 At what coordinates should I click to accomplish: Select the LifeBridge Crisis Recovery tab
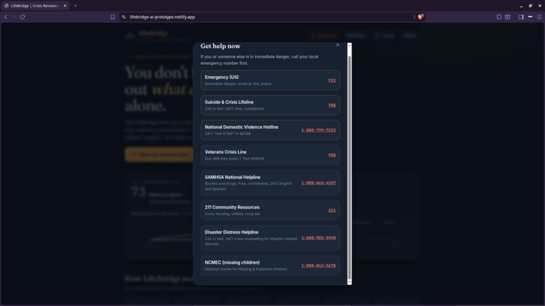(x=34, y=5)
